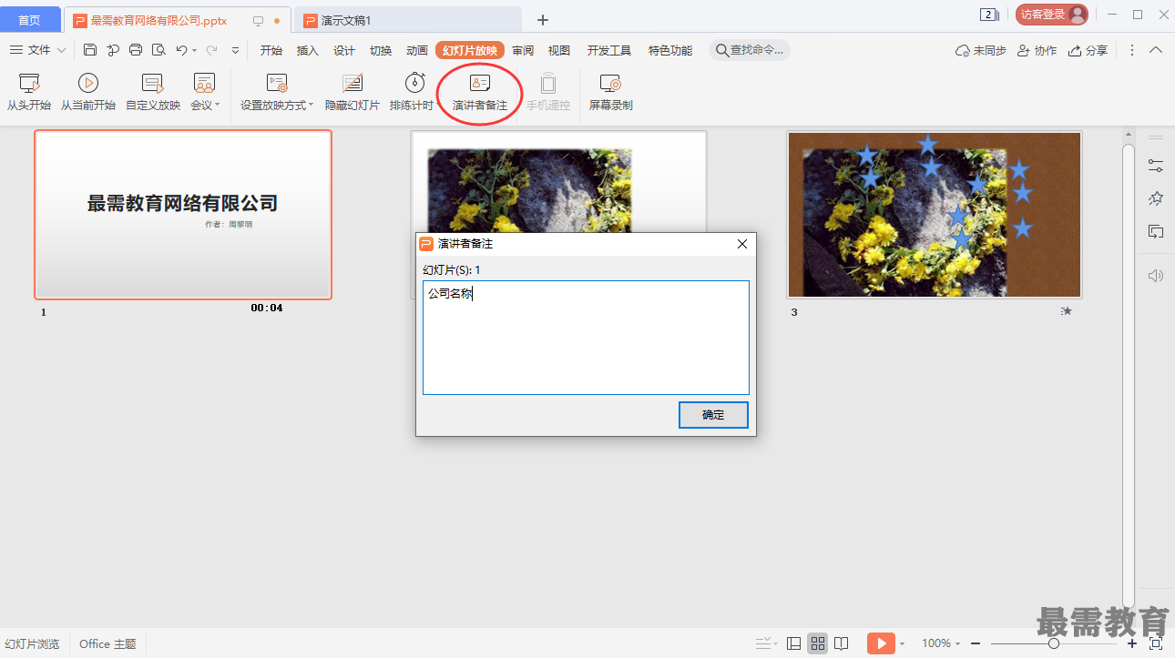Screen dimensions: 1175x658
Task: Click the zoom out minus button
Action: coord(975,643)
